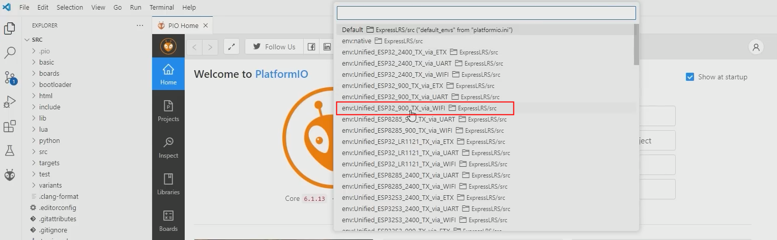Expand the boards folder
777x240 pixels.
point(49,73)
